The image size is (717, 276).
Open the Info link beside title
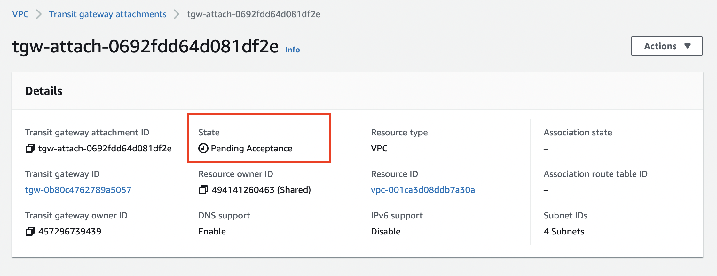click(292, 50)
